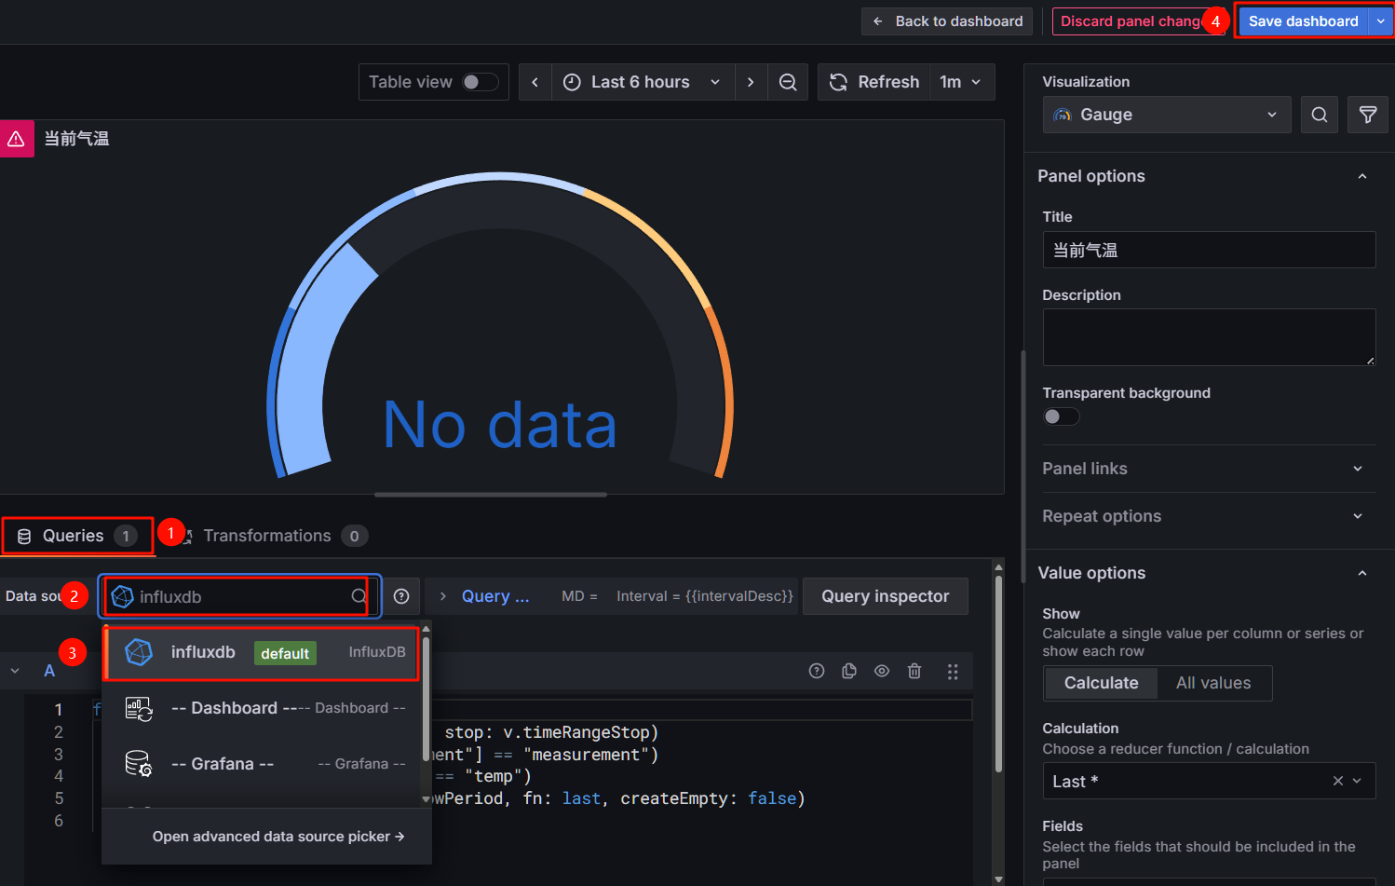Open advanced data source picker link
Screen dimensions: 1395x886
278,837
